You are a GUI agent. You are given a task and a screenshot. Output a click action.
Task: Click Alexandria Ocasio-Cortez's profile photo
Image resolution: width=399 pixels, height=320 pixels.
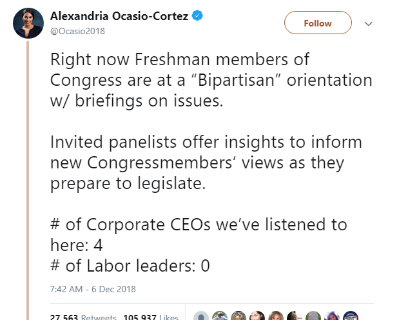coord(27,23)
